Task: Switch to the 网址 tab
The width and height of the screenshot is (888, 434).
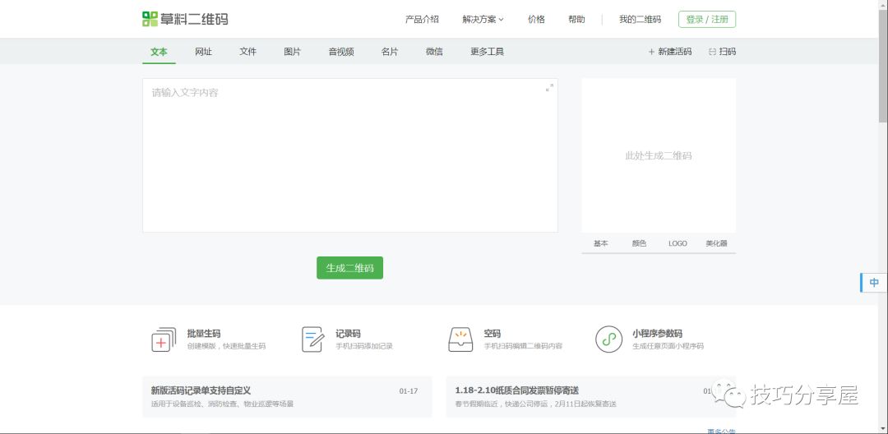Action: 203,52
